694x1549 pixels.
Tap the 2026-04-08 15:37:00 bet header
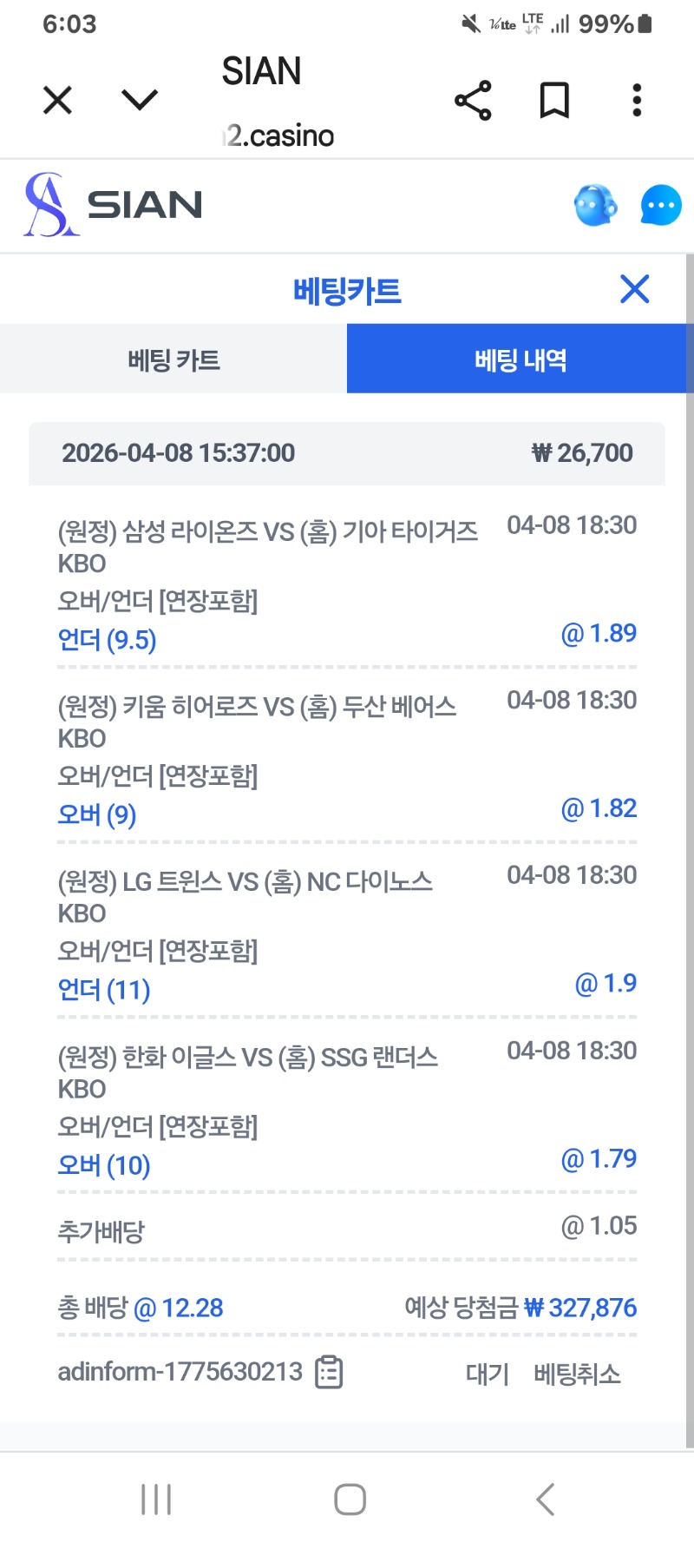click(178, 453)
